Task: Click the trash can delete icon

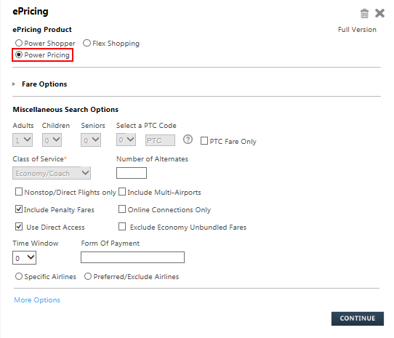Action: [364, 13]
